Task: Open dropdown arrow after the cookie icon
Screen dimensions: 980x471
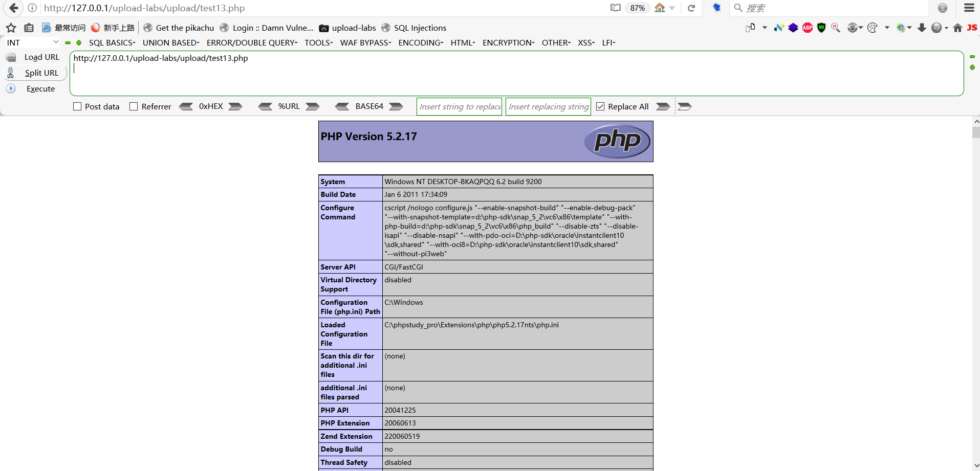Action: click(x=887, y=28)
